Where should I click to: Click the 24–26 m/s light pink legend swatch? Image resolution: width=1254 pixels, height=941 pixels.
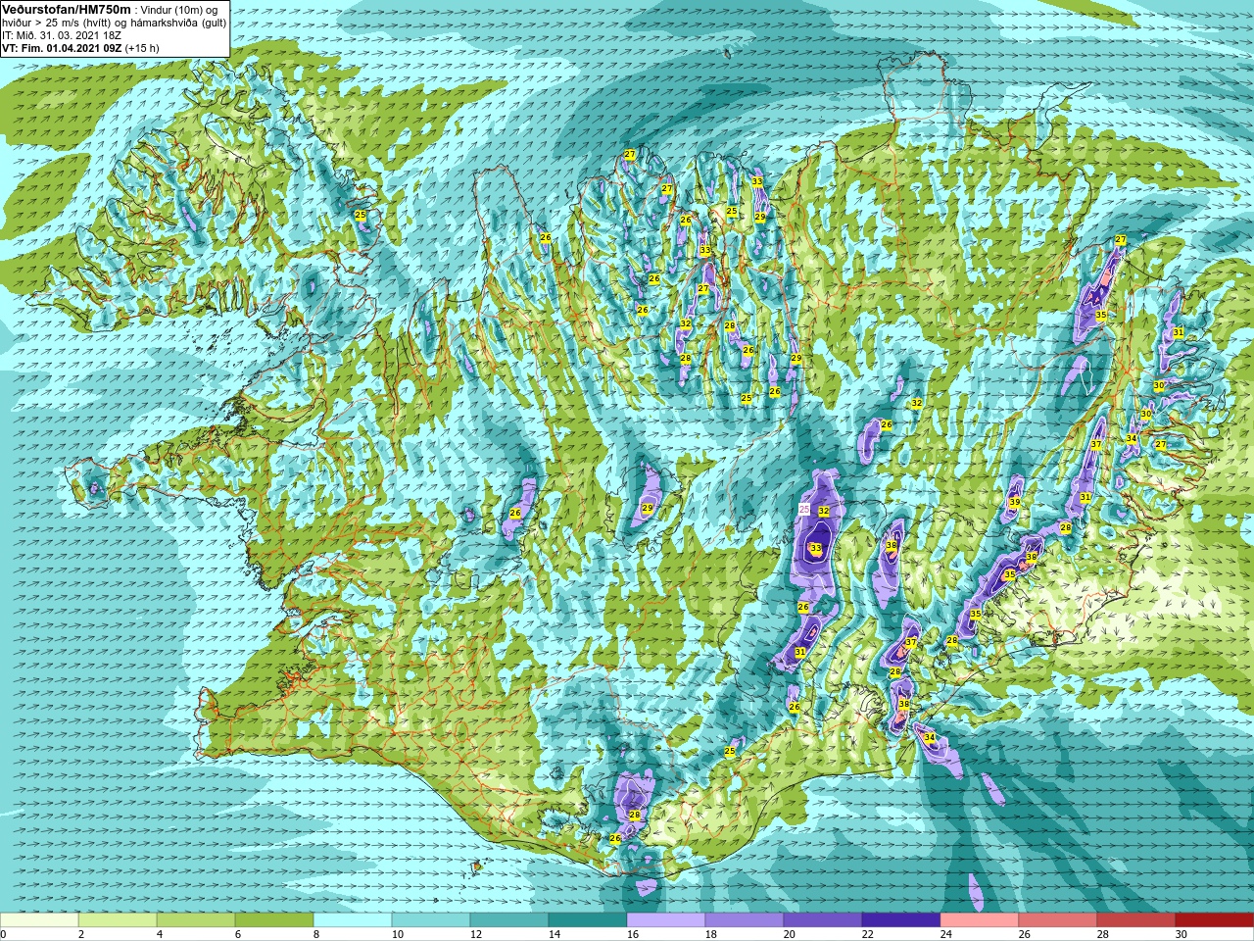click(980, 920)
